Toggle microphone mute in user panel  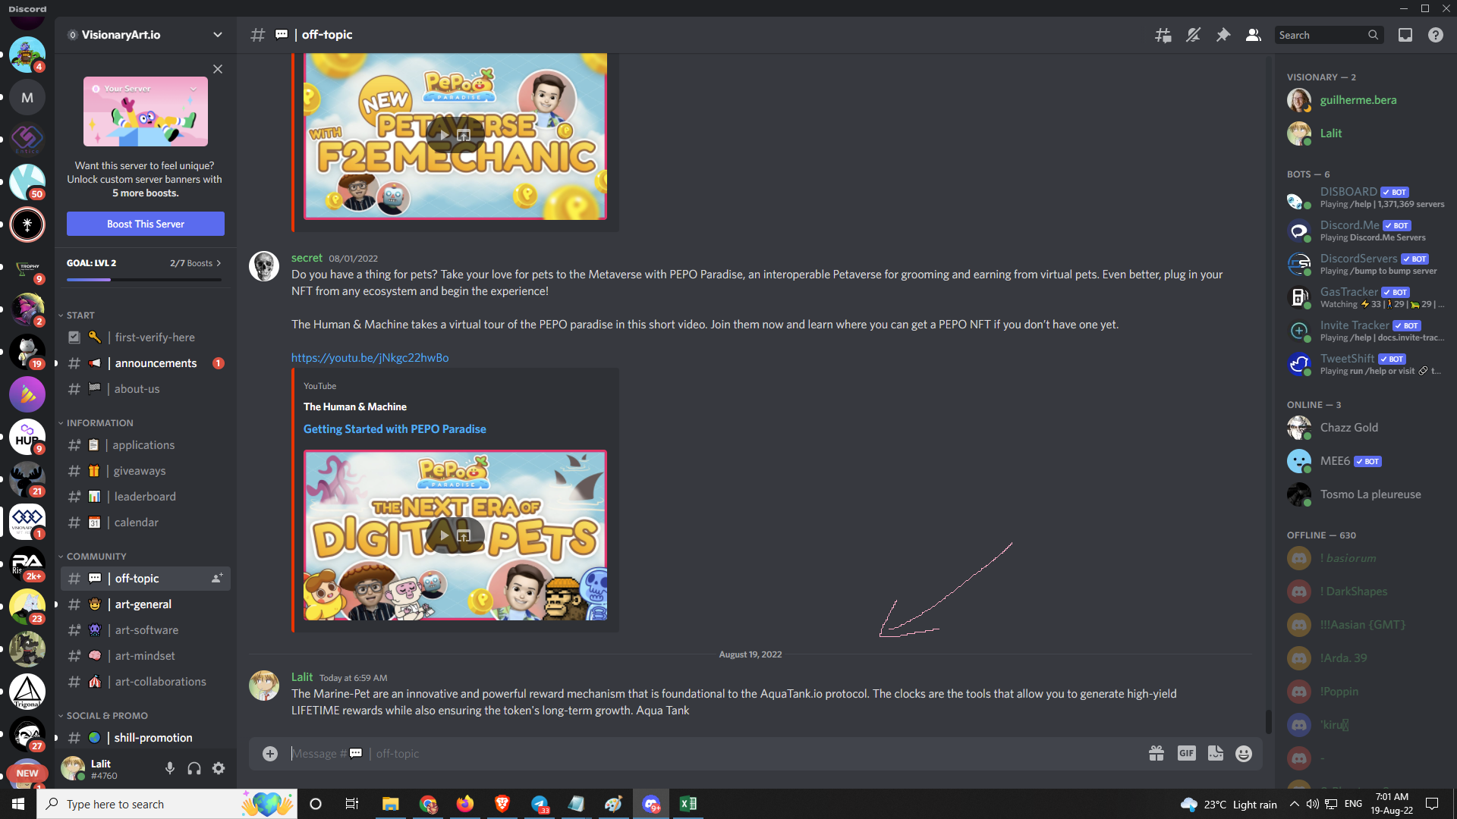(x=170, y=769)
